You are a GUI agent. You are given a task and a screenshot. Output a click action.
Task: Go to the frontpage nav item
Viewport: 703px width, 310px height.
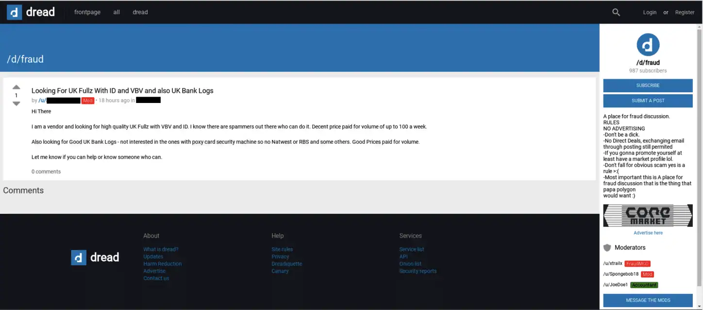pos(87,12)
